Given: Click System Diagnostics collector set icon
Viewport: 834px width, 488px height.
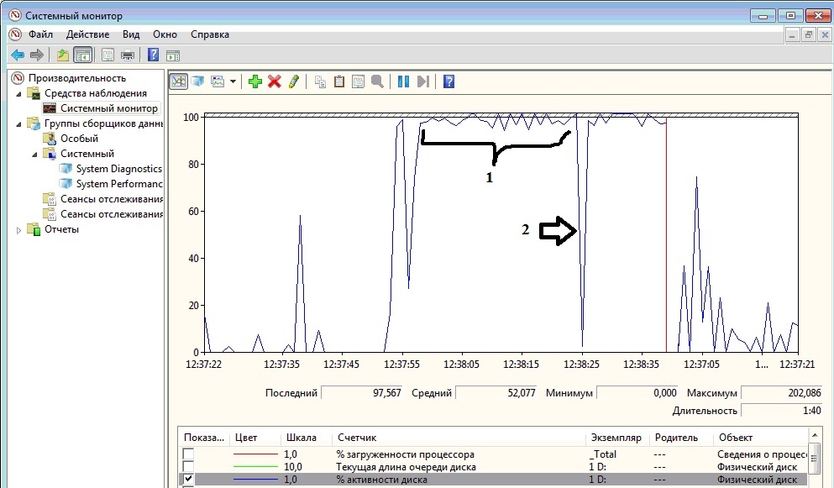Looking at the screenshot, I should click(x=66, y=169).
